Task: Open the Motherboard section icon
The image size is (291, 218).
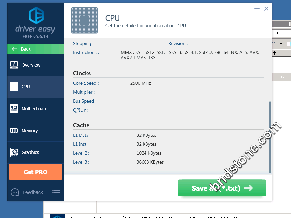Action: tap(14, 109)
